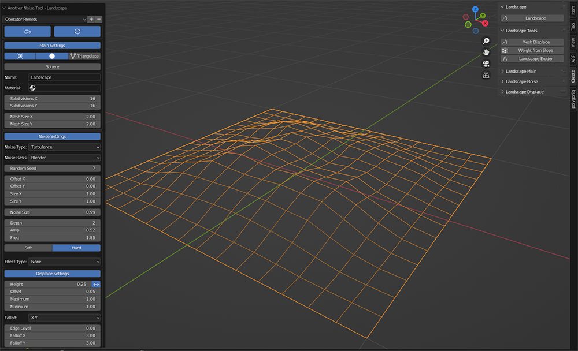Remove operator preset with the minus icon
The height and width of the screenshot is (351, 578).
coord(99,19)
